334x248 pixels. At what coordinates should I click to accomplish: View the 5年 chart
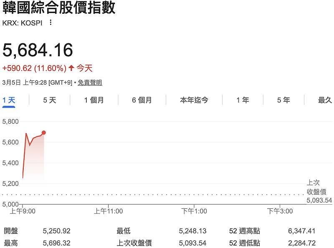[x=283, y=100]
